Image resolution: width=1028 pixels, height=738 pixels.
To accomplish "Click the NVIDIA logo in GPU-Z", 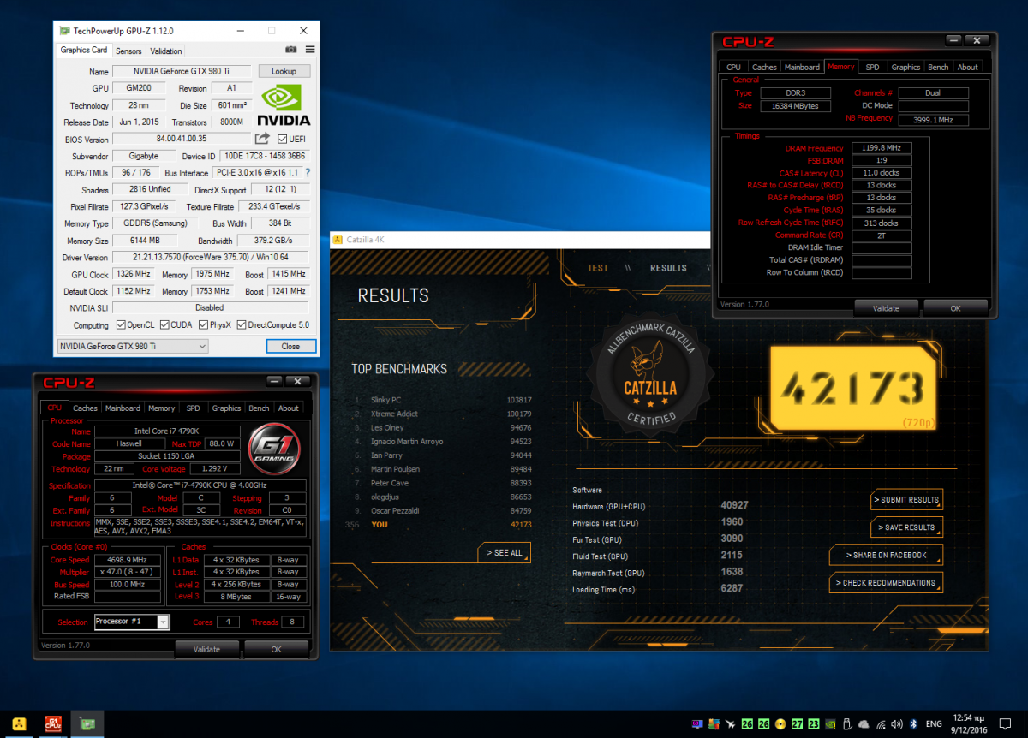I will [x=285, y=105].
